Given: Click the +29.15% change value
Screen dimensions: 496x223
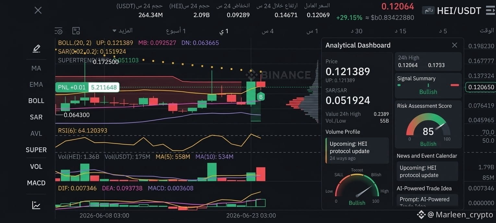Looking at the screenshot, I should pos(349,18).
